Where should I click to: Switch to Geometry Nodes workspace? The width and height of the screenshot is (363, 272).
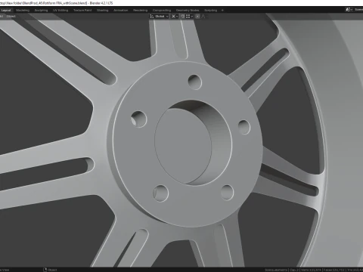click(x=188, y=11)
